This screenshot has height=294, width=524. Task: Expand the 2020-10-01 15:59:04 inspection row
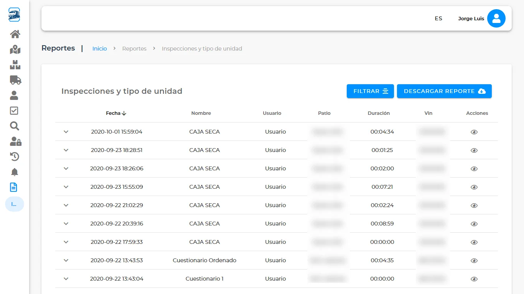(x=66, y=132)
